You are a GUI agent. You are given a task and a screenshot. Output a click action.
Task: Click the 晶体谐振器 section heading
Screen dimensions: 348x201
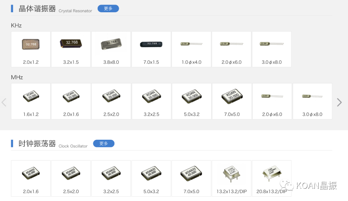37,9
